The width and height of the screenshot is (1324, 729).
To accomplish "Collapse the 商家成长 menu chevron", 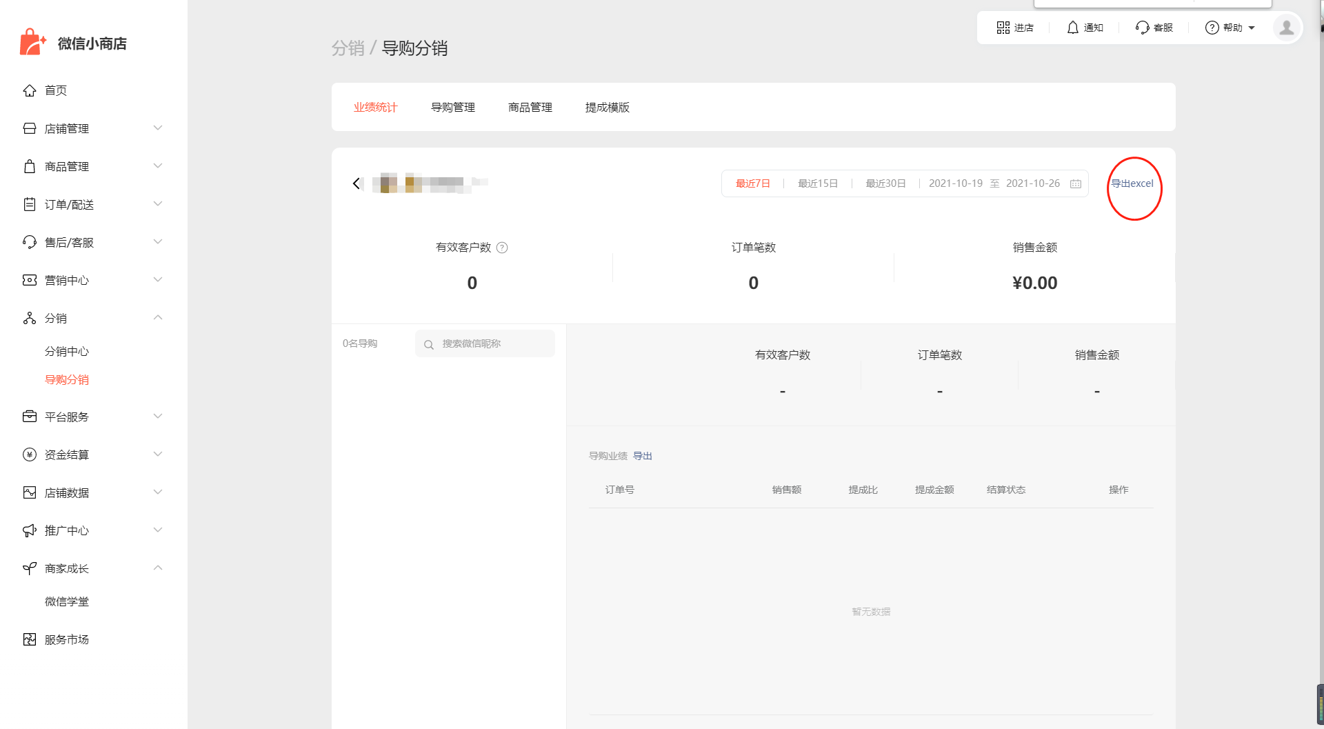I will (x=158, y=568).
